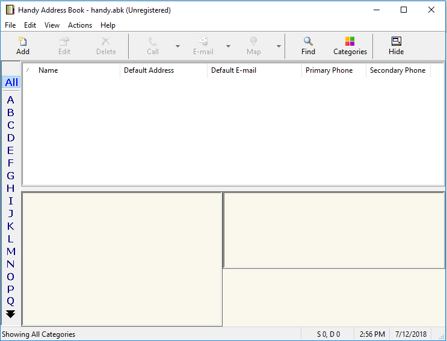447x341 pixels.
Task: Filter contacts by letter G
Action: click(x=11, y=176)
